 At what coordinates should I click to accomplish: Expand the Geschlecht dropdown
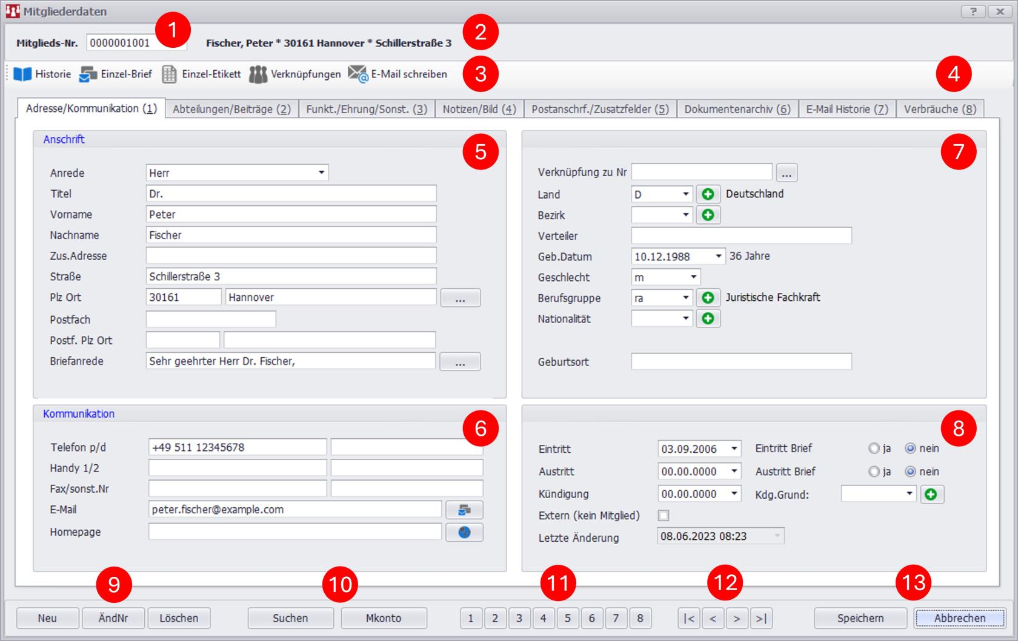693,277
